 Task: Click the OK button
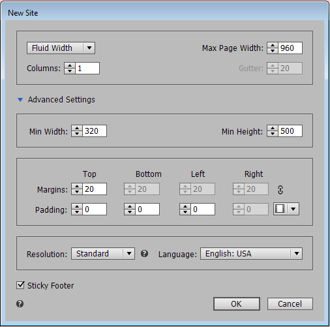(x=237, y=304)
